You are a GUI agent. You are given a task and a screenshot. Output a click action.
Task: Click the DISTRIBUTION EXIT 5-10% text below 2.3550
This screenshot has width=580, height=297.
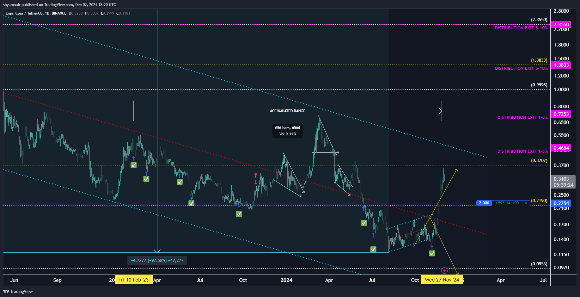[x=521, y=28]
